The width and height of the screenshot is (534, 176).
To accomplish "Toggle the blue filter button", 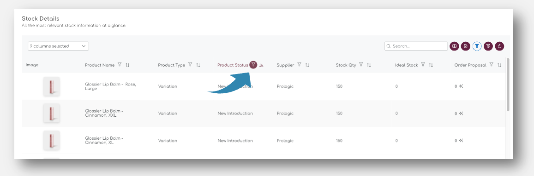I will tap(477, 46).
